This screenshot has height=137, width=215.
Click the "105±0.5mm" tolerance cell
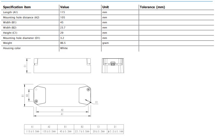point(49,131)
